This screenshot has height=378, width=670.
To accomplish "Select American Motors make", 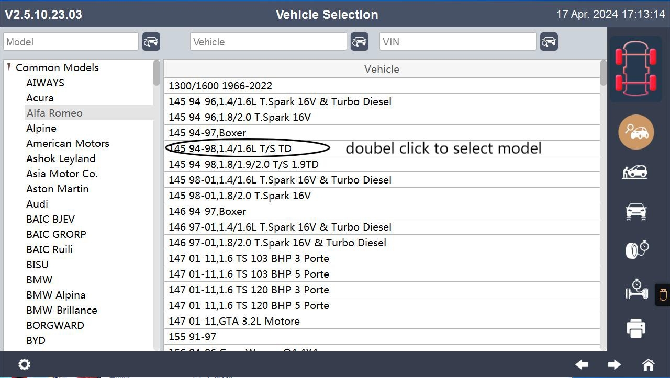I will coord(68,143).
